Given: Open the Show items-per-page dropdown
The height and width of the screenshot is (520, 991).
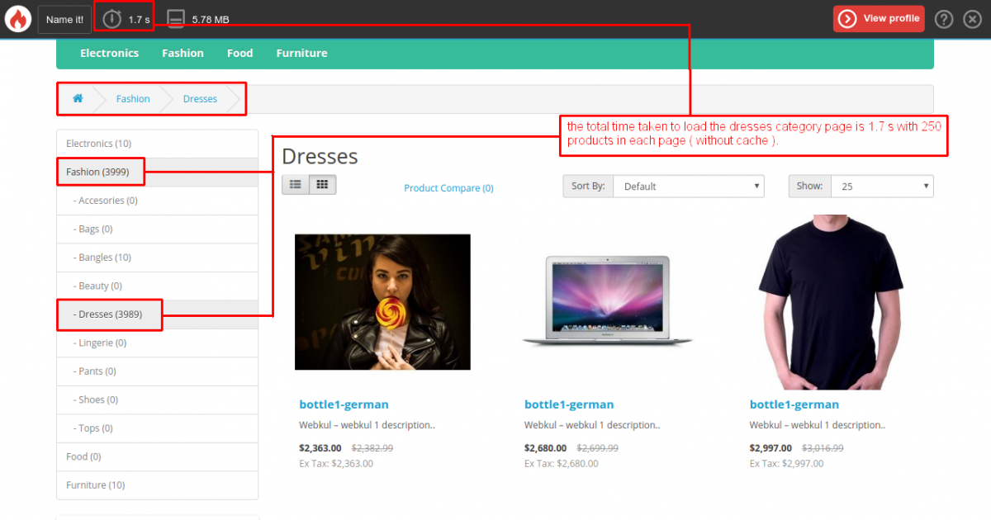Looking at the screenshot, I should pos(881,186).
